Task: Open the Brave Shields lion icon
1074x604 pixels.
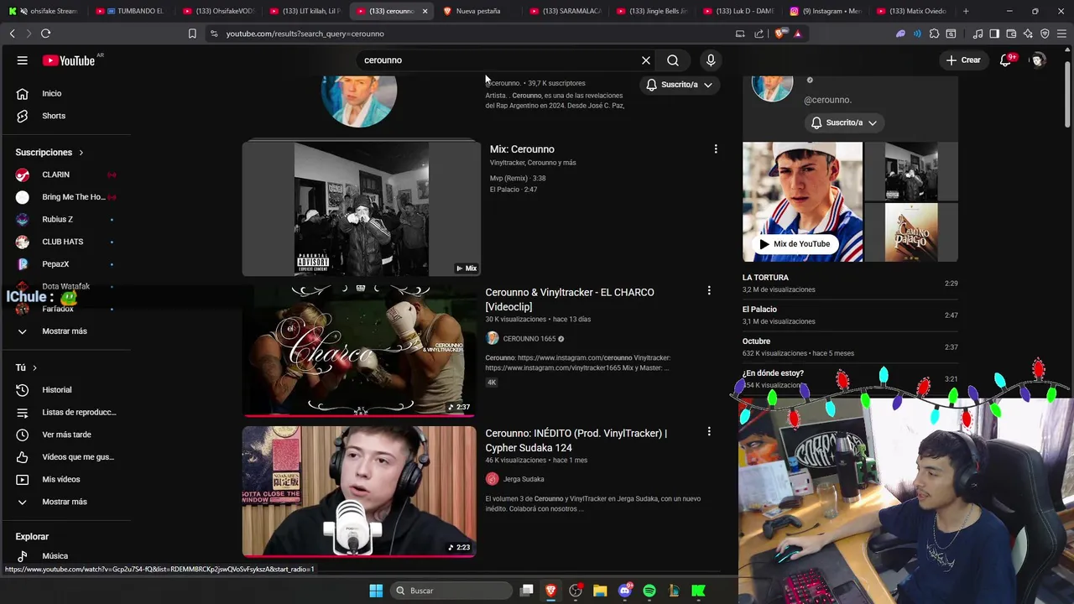Action: click(x=780, y=34)
